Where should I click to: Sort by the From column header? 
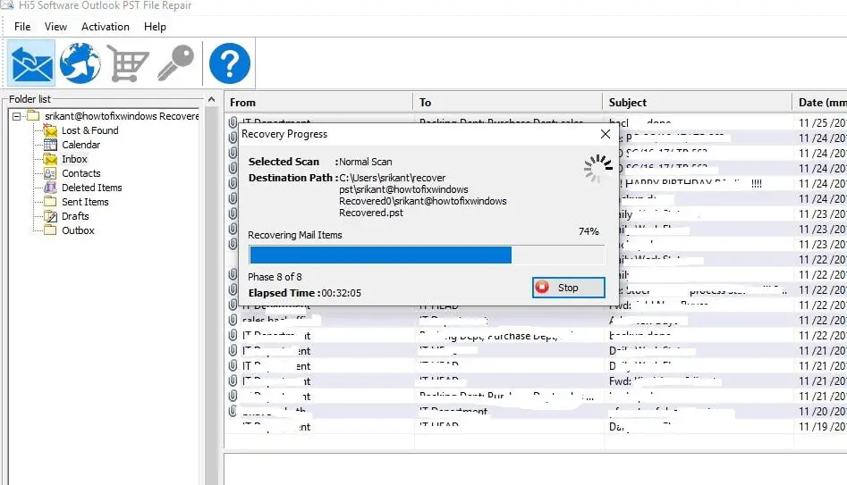pos(318,103)
